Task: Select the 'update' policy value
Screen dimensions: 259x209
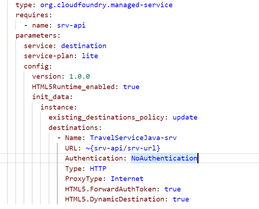Action: (185, 117)
